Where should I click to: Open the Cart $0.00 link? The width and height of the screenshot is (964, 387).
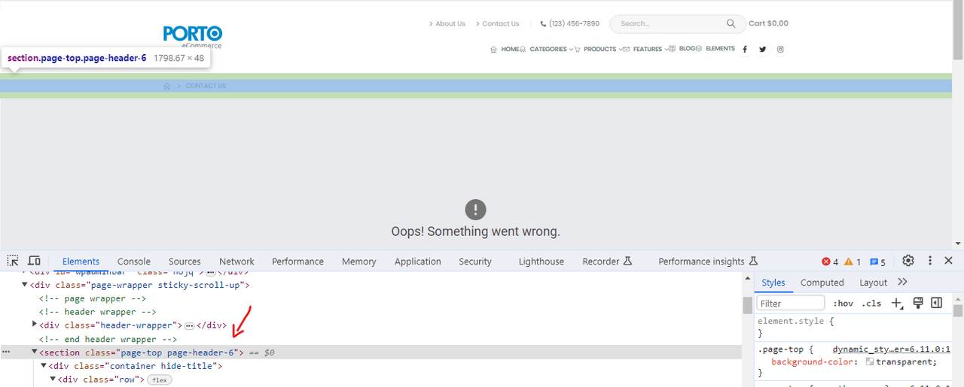click(768, 23)
